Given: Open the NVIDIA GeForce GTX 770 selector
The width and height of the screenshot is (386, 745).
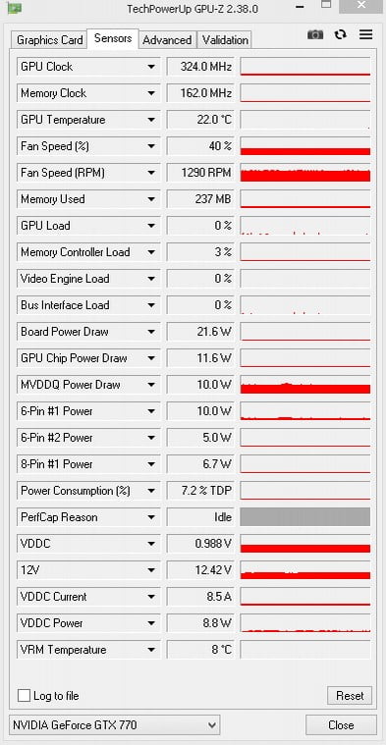Looking at the screenshot, I should click(x=114, y=725).
